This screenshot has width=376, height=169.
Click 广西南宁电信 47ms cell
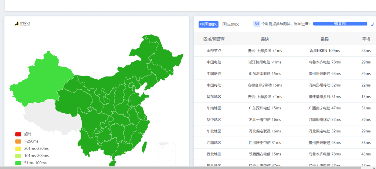coord(325,108)
